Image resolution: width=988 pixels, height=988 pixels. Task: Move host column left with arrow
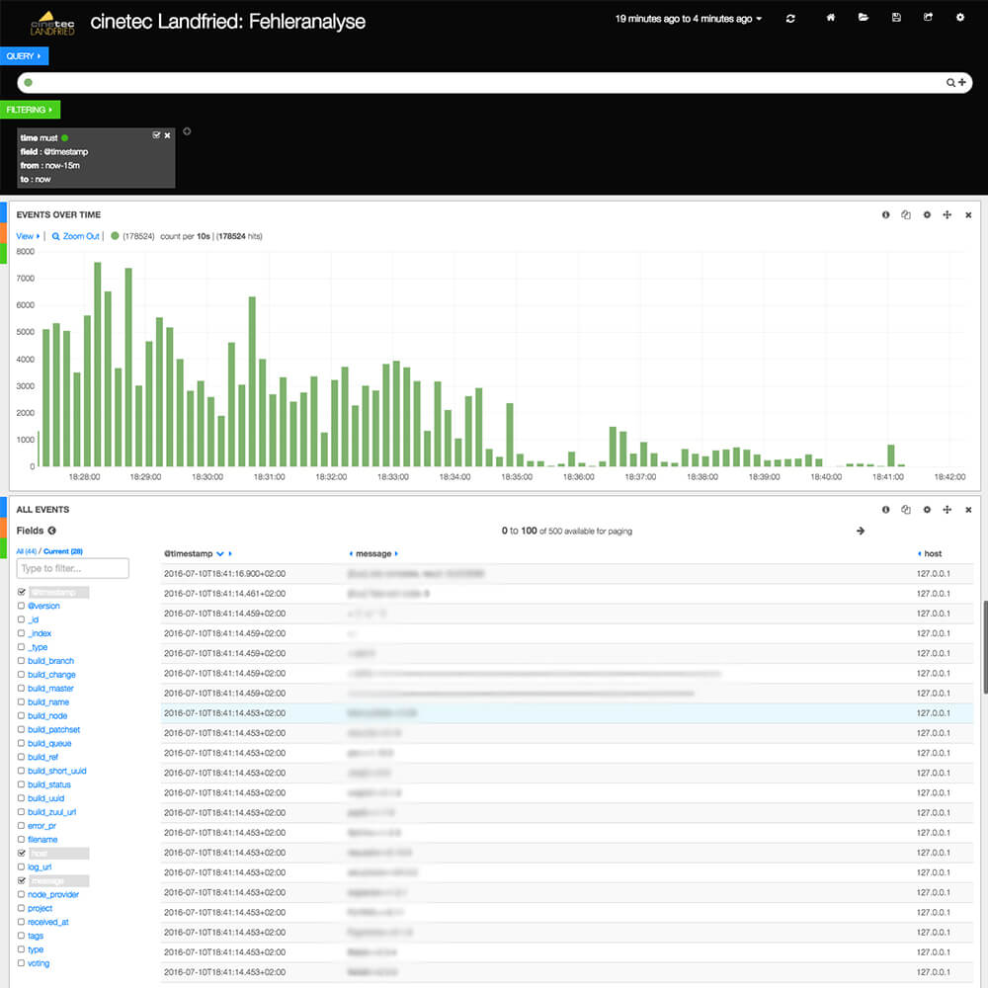pyautogui.click(x=919, y=554)
